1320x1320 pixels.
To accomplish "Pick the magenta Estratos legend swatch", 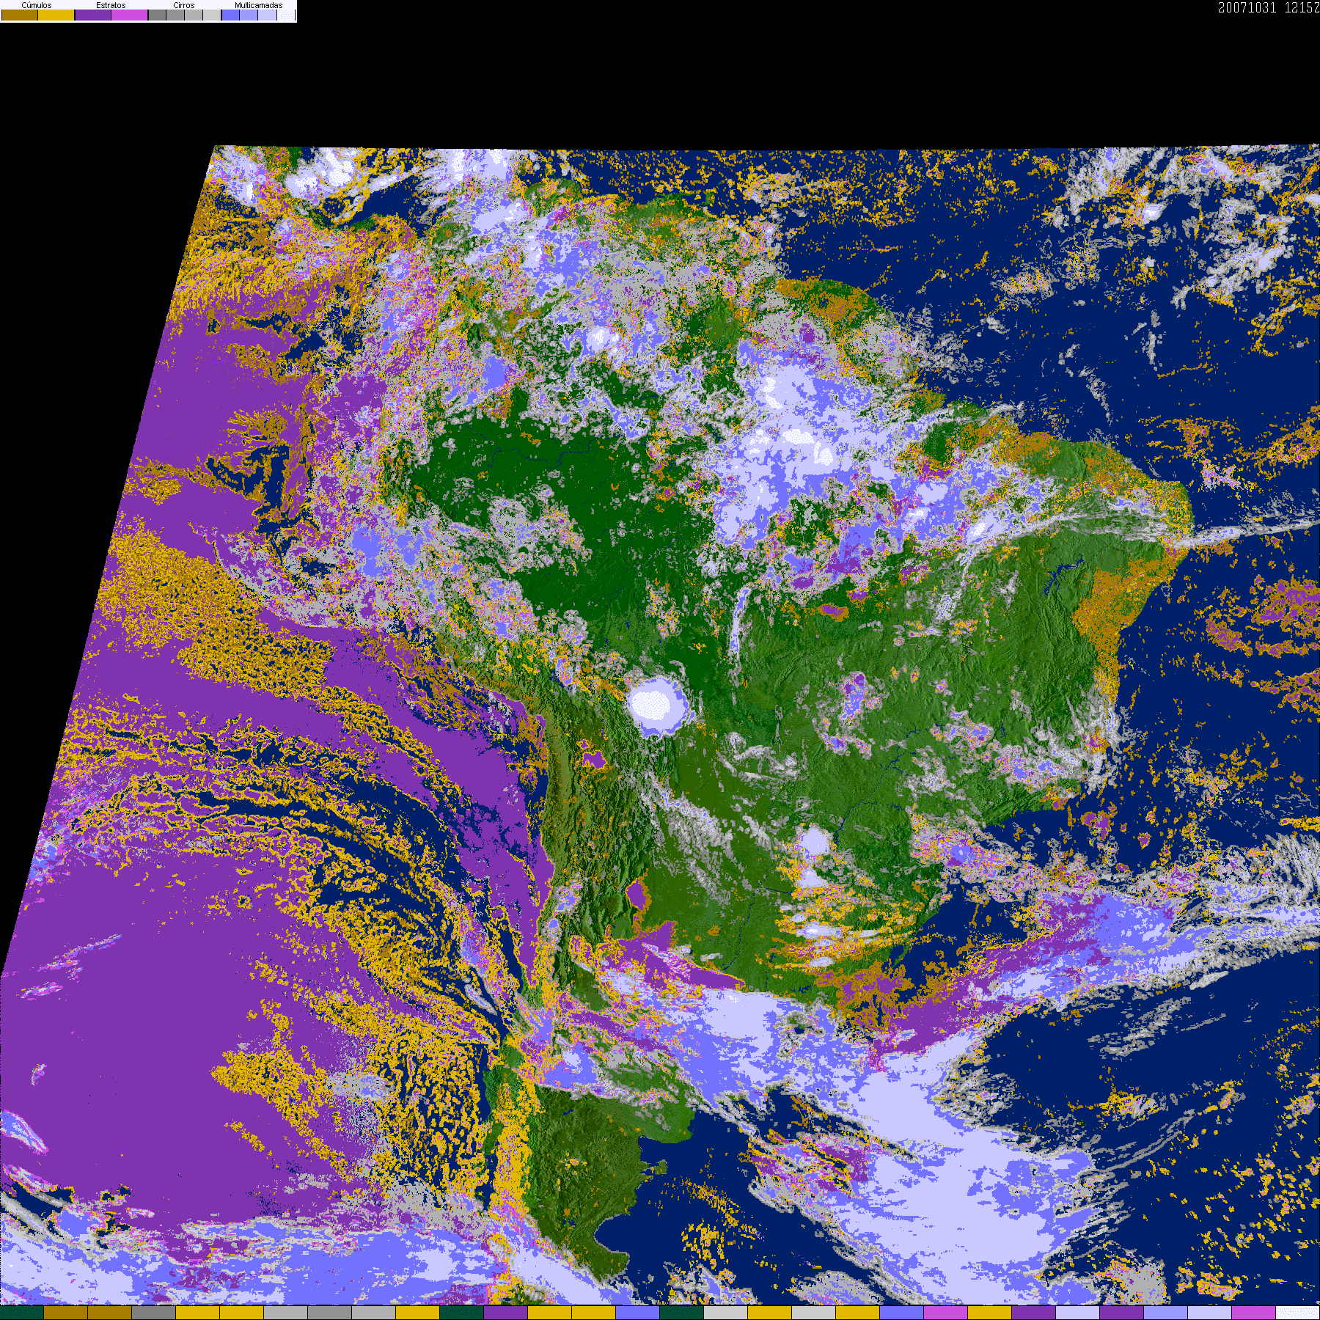I will coord(130,15).
